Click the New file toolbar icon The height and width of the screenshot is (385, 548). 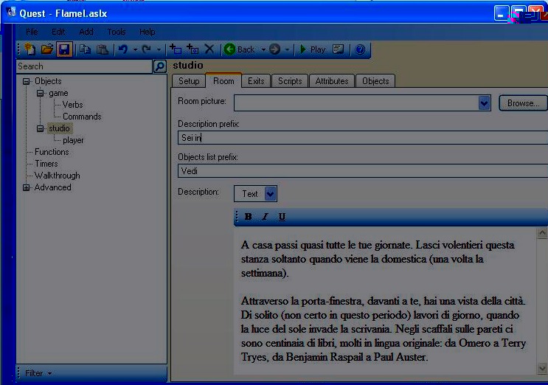pos(30,49)
